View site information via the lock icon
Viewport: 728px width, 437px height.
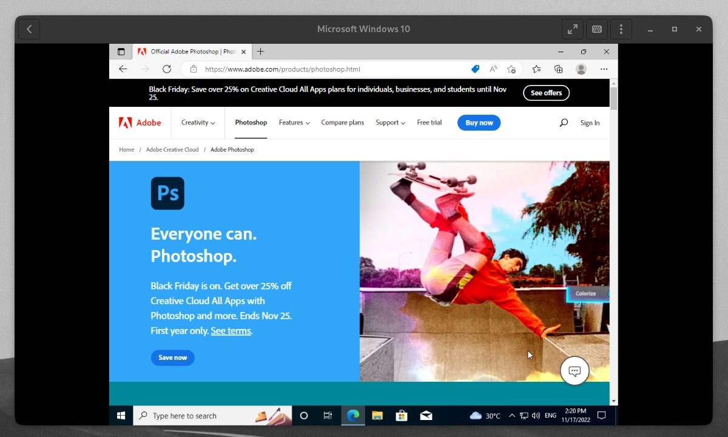(x=193, y=69)
